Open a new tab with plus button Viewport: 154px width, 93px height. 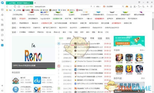(x=35, y=3)
